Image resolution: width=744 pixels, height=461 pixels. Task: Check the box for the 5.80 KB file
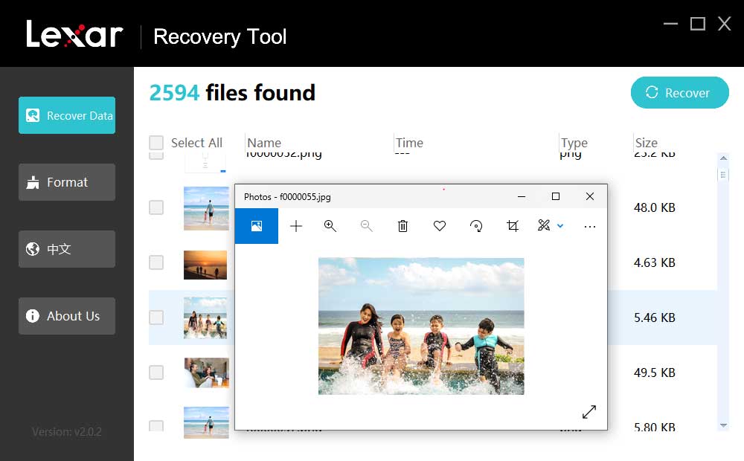(156, 425)
